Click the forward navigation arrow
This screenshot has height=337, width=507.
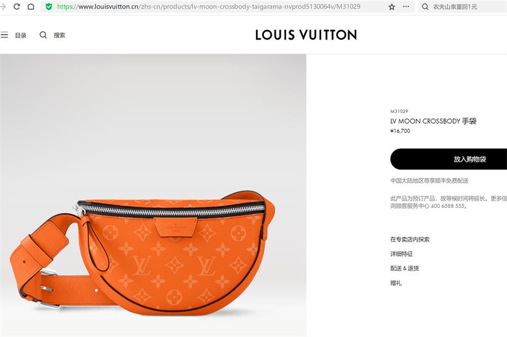pyautogui.click(x=3, y=6)
